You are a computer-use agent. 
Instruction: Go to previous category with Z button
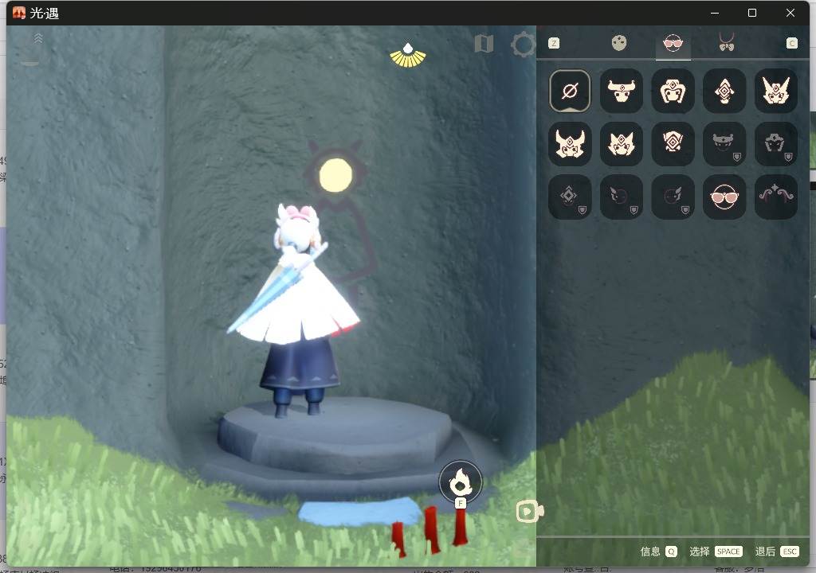coord(554,43)
